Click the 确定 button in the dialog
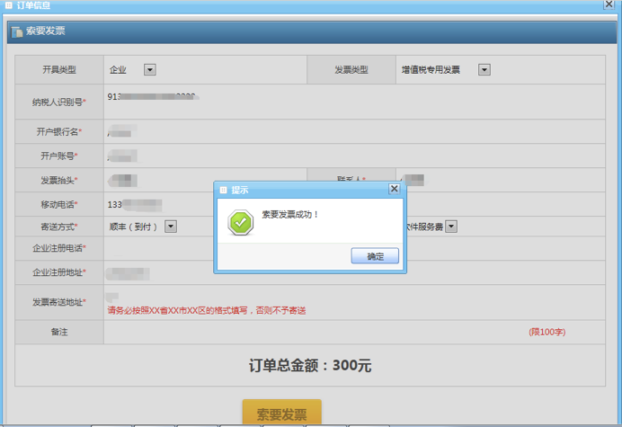Image resolution: width=622 pixels, height=427 pixels. pyautogui.click(x=375, y=256)
